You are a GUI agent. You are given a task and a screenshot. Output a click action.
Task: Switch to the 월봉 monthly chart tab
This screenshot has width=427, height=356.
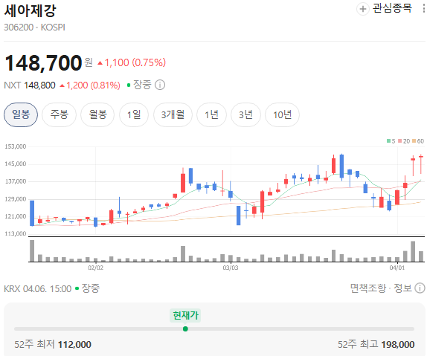coord(97,114)
